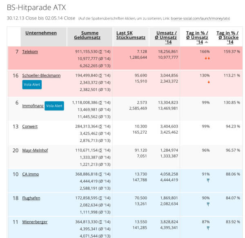The image size is (245, 238).
Task: Select Conwert value 284,313,364
Action: coord(87,126)
